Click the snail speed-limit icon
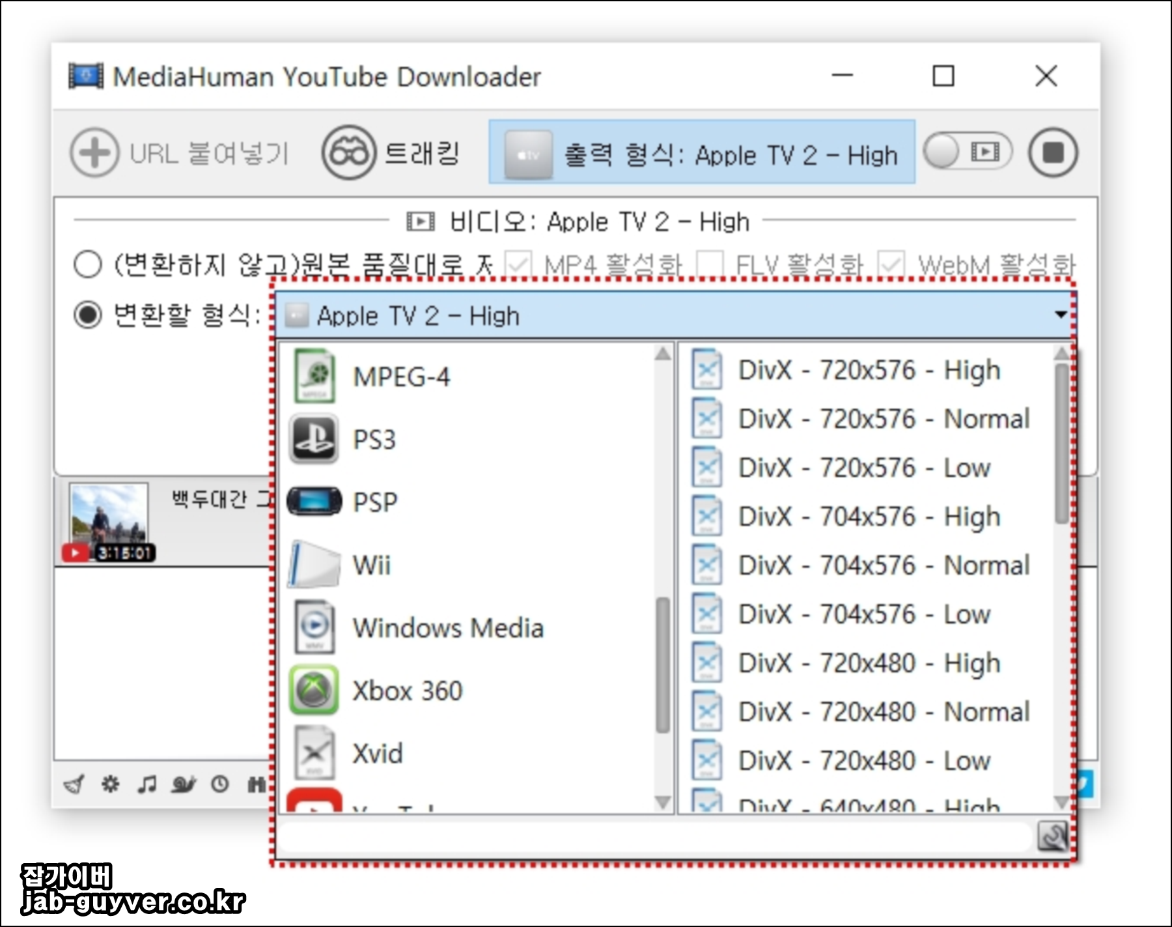1172x927 pixels. [183, 784]
